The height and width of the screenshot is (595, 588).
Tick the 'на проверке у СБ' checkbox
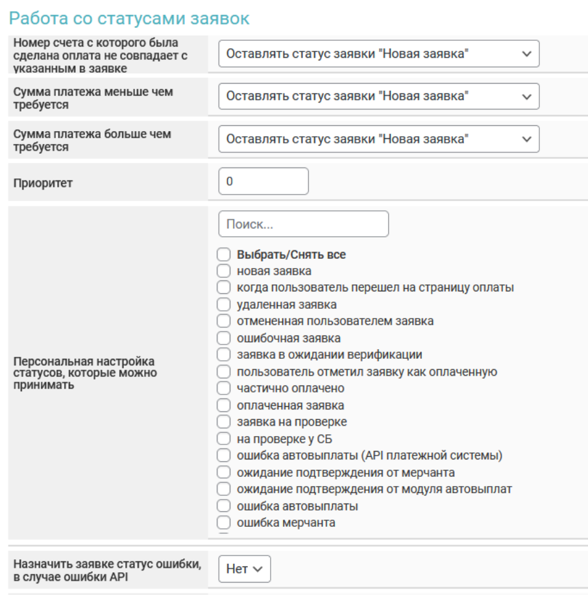(x=224, y=439)
